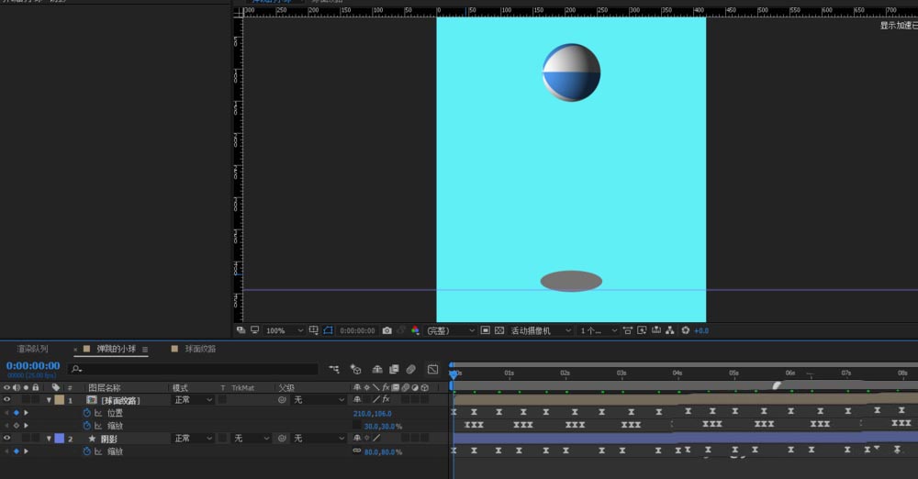Click the current time indicator playhead
Image resolution: width=918 pixels, height=479 pixels.
[x=453, y=373]
